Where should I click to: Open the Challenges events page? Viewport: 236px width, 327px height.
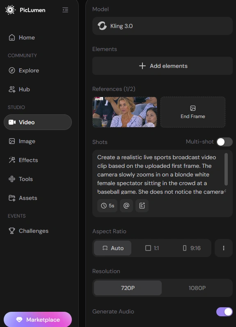tap(38, 231)
